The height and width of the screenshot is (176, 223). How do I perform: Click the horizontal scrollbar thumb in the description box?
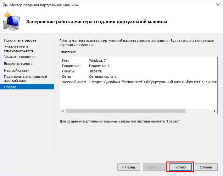(126, 111)
